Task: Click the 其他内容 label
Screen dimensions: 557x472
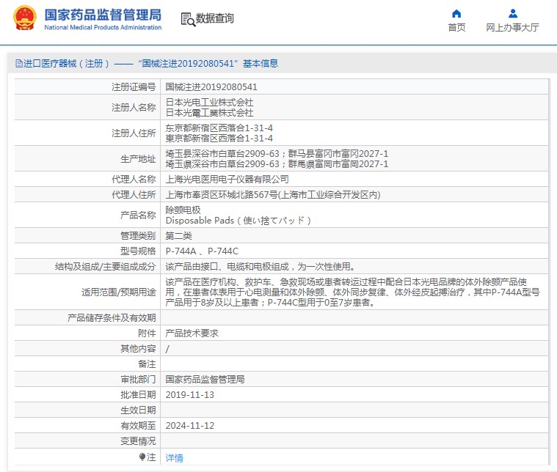Action: point(138,349)
